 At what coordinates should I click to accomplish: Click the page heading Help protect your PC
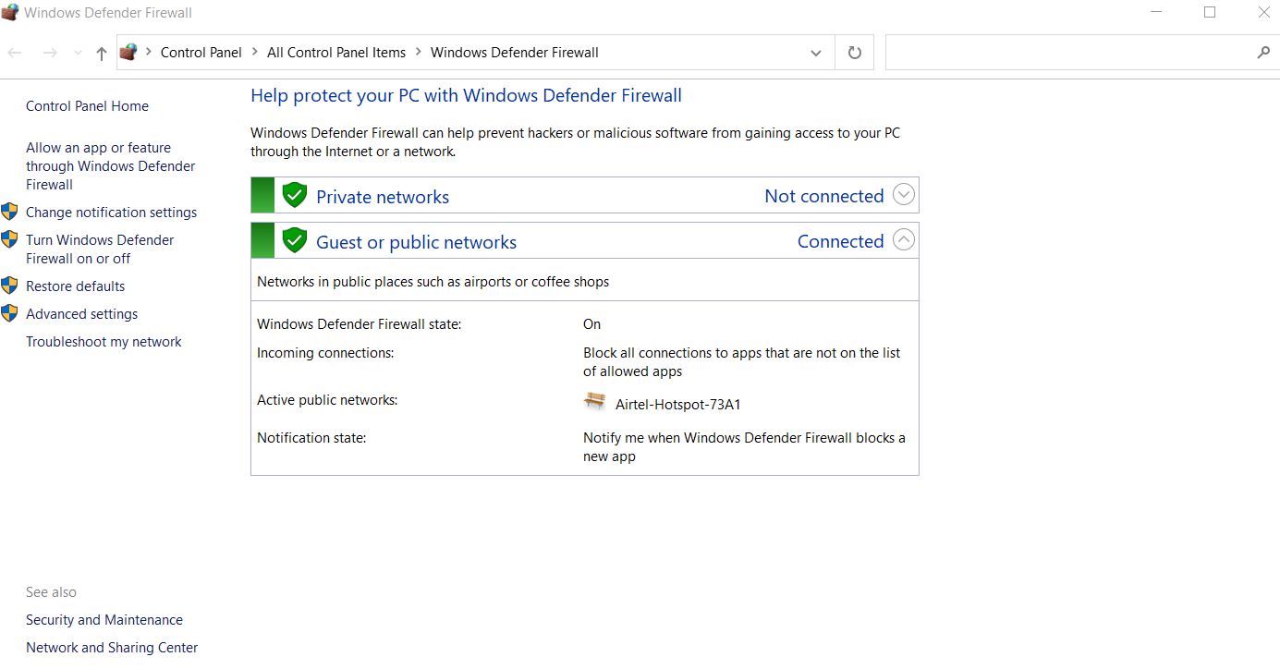(x=466, y=95)
